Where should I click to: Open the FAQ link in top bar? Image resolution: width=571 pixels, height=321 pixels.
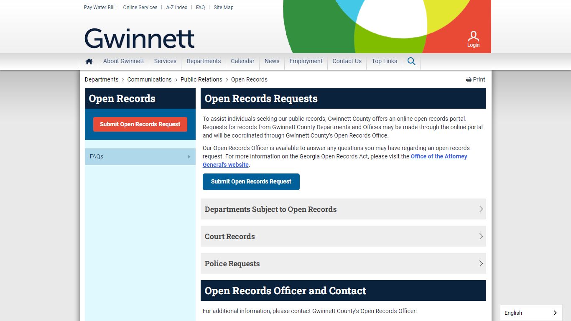tap(201, 8)
